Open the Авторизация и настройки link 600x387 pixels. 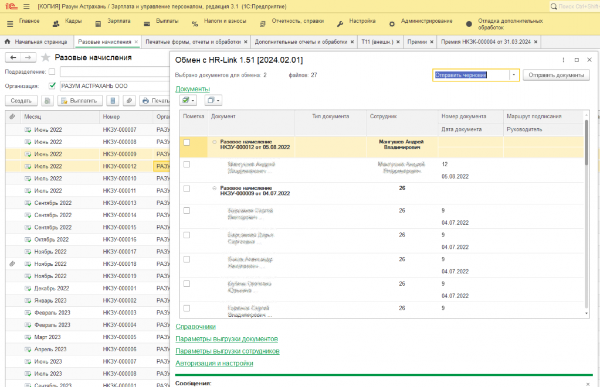point(214,363)
